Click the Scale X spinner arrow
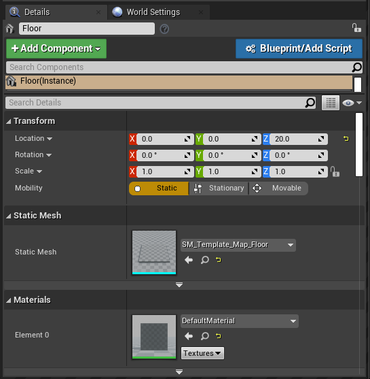This screenshot has height=379, width=370. pyautogui.click(x=187, y=171)
